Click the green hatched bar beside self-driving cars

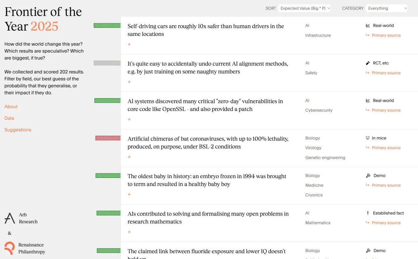(107, 25)
